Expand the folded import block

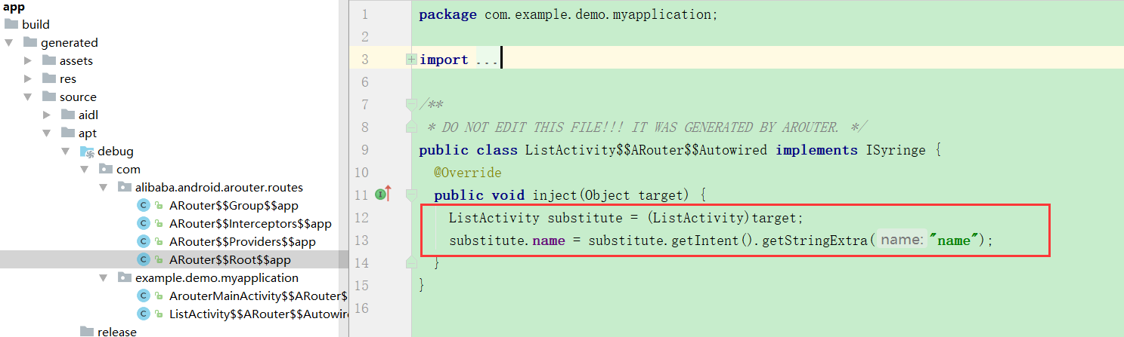(x=411, y=60)
